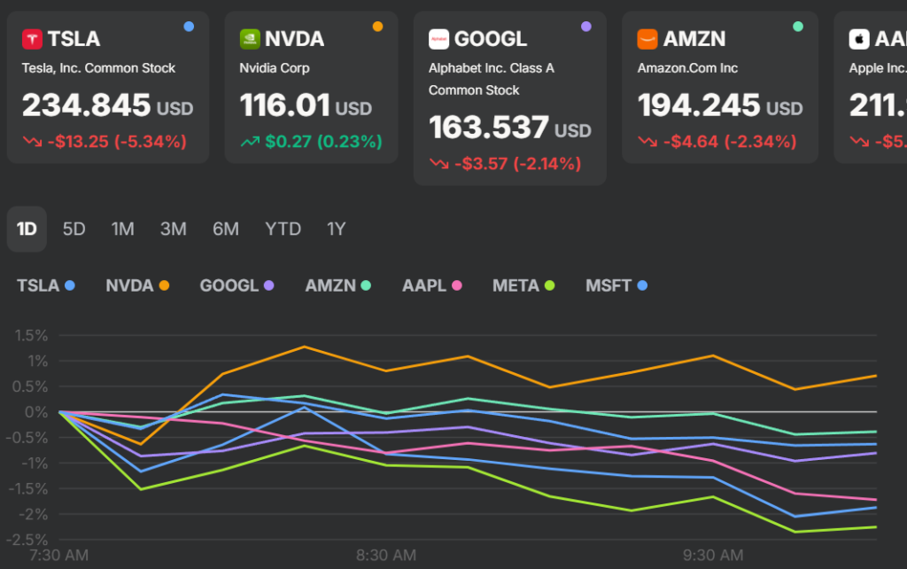The height and width of the screenshot is (569, 907).
Task: Click the purple color dot on GOOGL card
Action: 585,27
